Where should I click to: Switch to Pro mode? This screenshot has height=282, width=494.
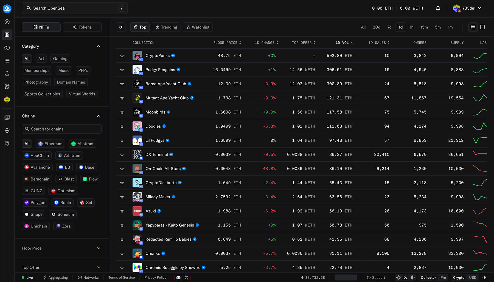(443, 277)
